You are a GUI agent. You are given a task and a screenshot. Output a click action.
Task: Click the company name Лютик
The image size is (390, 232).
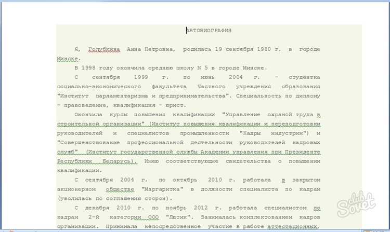(178, 217)
